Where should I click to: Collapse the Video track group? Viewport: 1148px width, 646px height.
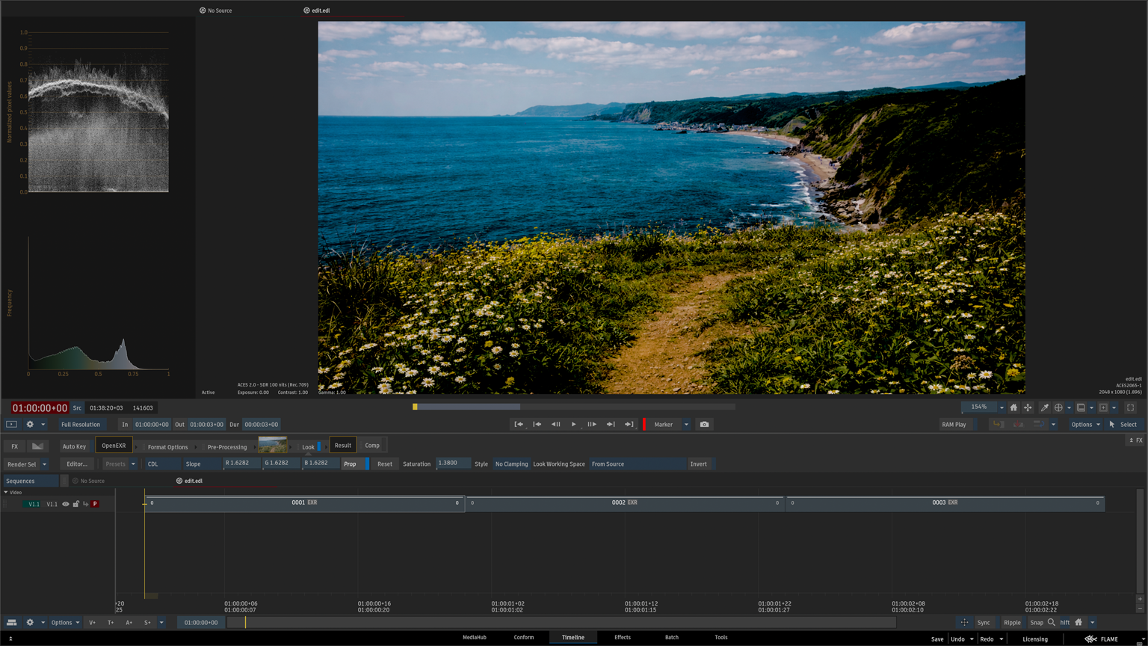pos(6,492)
